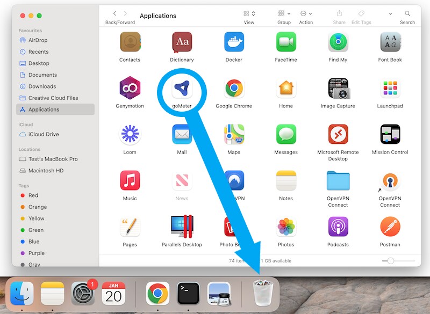Screen dimensions: 430x314
Task: Go forward using the Forward chevron
Action: [x=125, y=13]
